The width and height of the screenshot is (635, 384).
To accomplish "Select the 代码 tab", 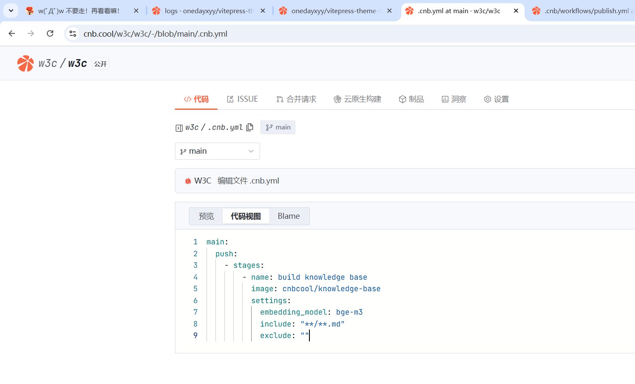I will [196, 99].
